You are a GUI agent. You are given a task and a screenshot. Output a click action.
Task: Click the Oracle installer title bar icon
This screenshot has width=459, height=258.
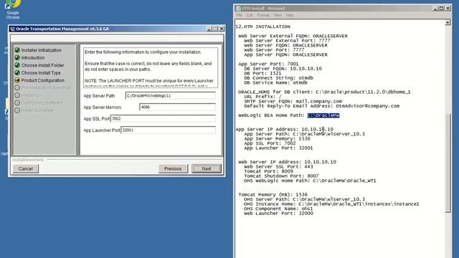pyautogui.click(x=12, y=29)
